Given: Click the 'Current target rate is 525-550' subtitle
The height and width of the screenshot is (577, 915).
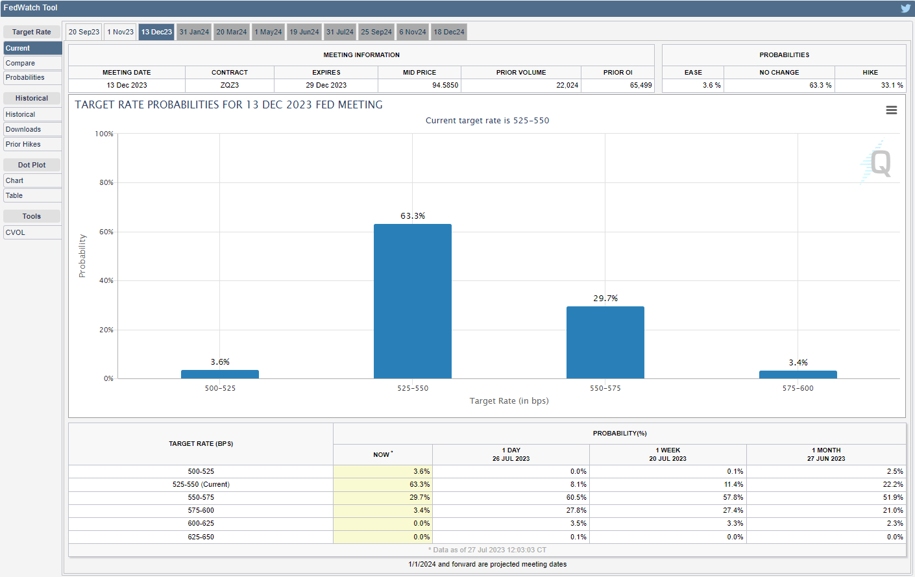Looking at the screenshot, I should [487, 120].
